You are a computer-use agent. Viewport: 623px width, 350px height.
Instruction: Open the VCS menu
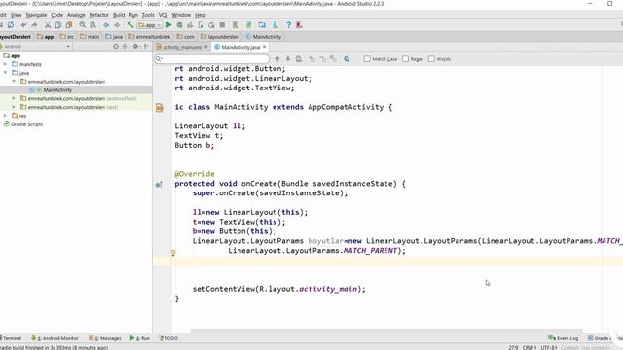[x=163, y=15]
